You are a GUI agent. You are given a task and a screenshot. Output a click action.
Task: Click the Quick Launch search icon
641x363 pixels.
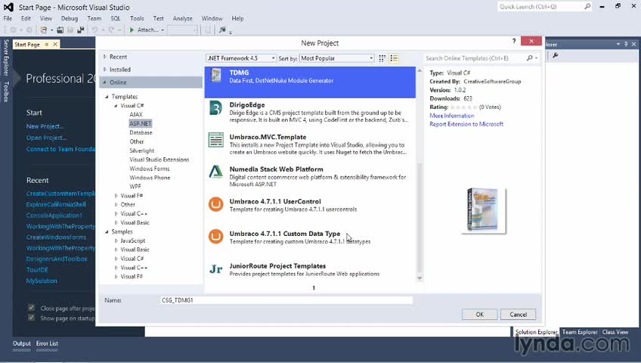click(587, 7)
